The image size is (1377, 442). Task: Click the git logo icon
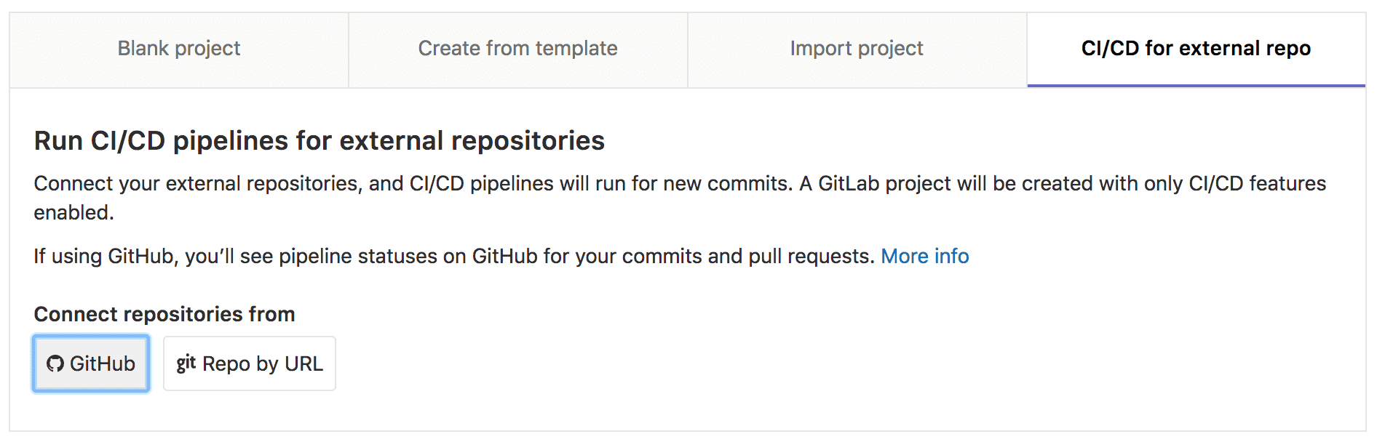(186, 363)
